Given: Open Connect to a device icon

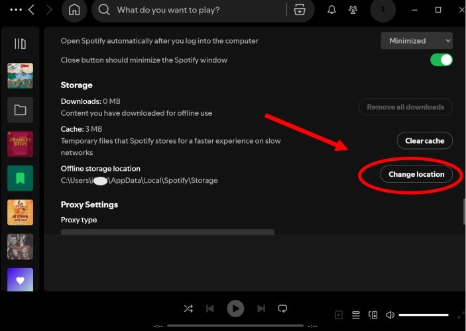Looking at the screenshot, I should (373, 314).
